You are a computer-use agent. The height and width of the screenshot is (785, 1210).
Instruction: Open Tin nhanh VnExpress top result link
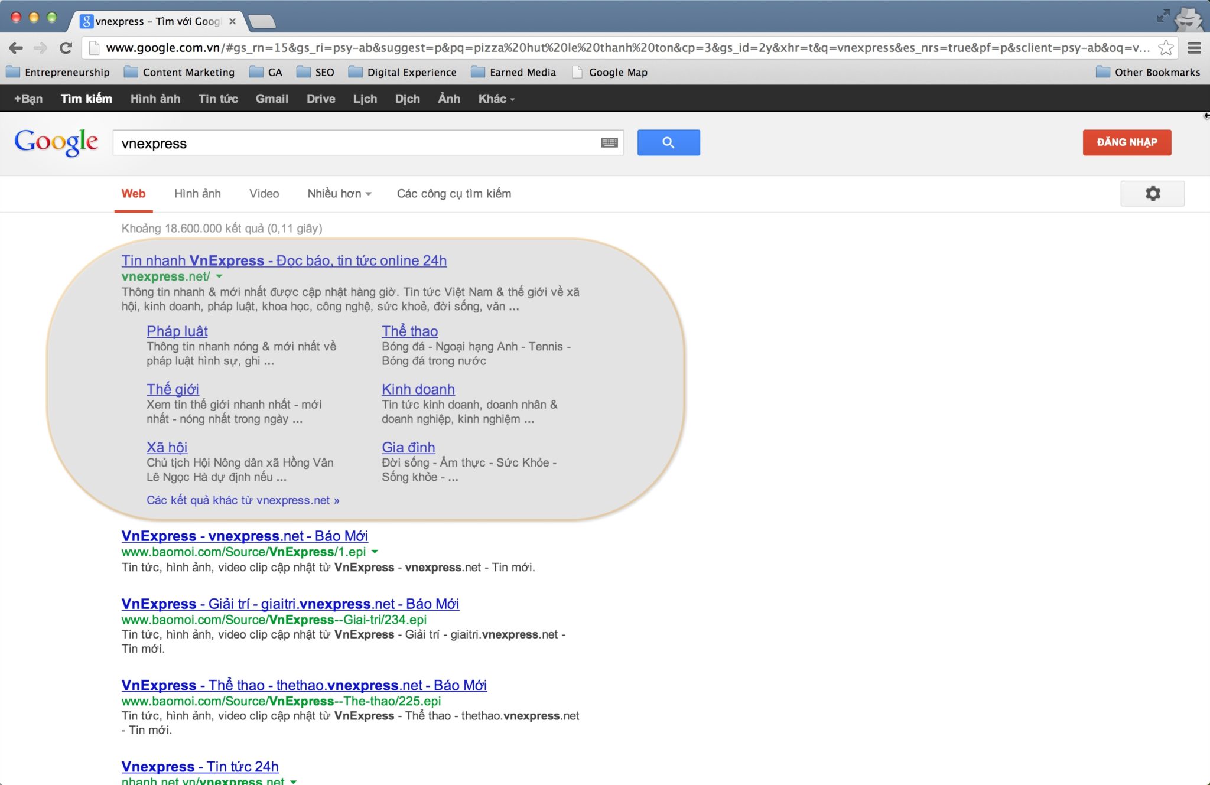tap(284, 260)
